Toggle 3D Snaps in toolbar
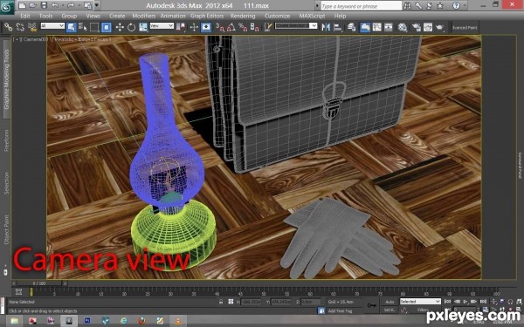 tap(220, 27)
